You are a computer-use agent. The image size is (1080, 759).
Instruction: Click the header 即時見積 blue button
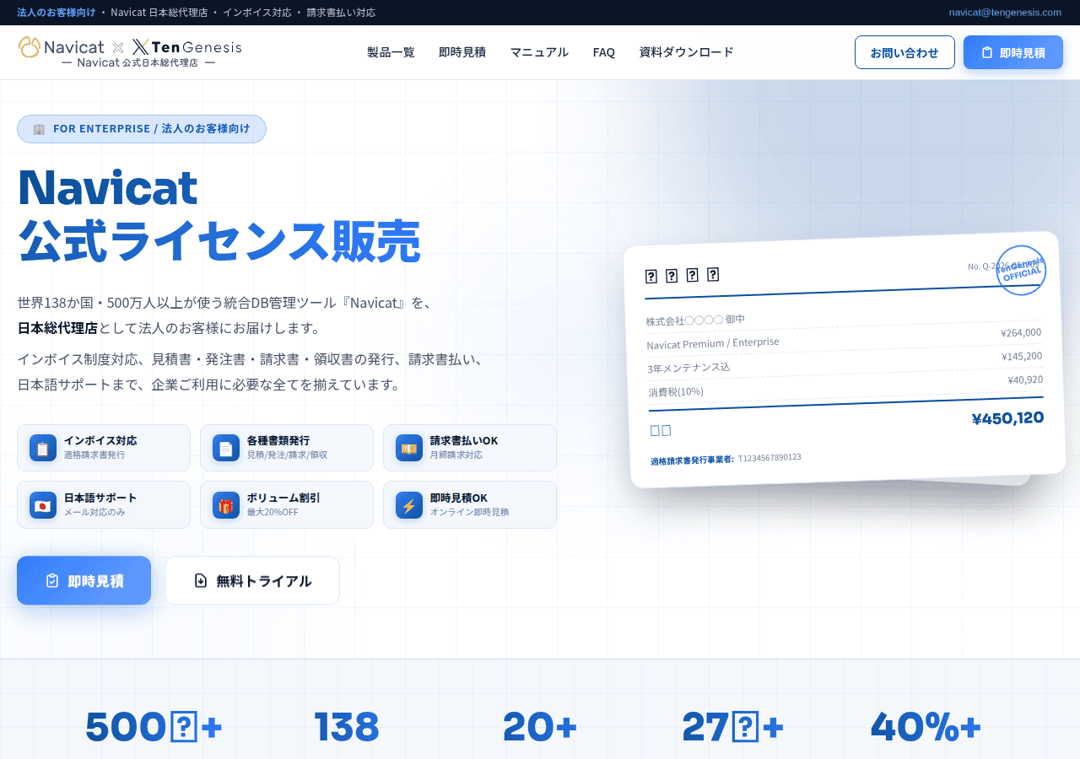pos(1013,52)
